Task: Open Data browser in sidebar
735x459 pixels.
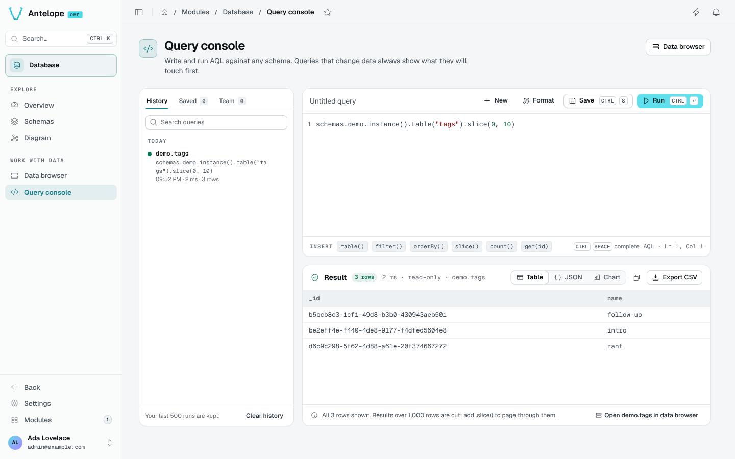Action: [x=61, y=175]
